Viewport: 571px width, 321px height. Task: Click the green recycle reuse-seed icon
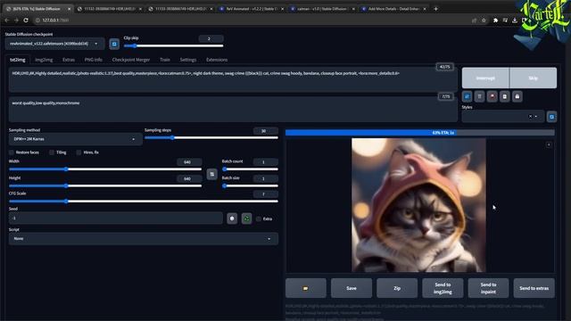coord(246,218)
